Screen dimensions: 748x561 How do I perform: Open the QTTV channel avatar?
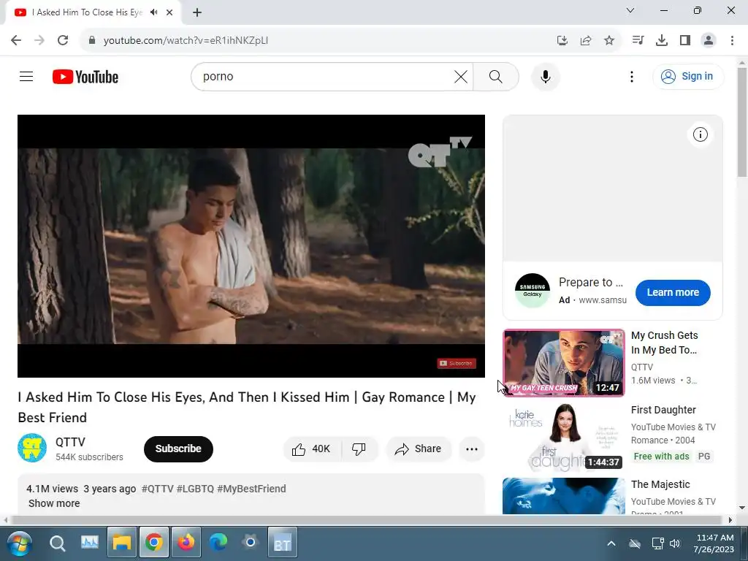click(32, 448)
